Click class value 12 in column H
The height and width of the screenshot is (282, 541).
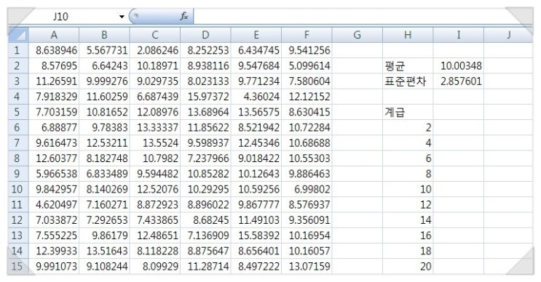pos(408,204)
